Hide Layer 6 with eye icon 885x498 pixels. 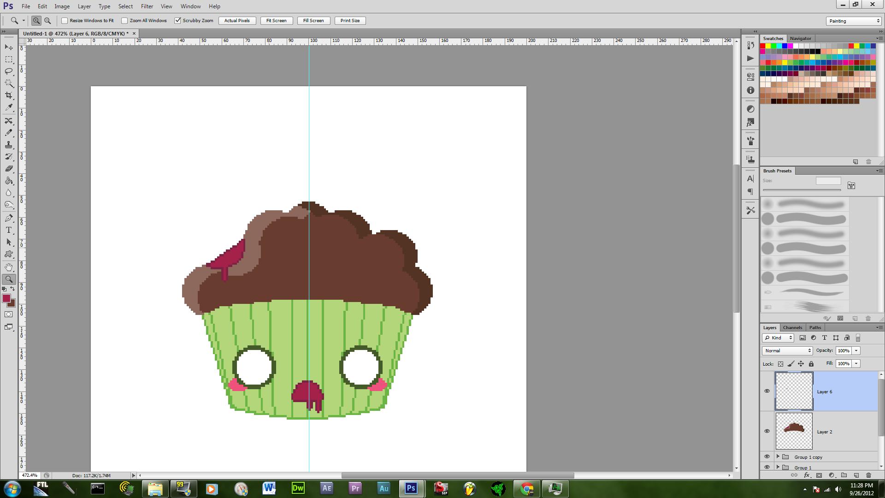tap(767, 391)
